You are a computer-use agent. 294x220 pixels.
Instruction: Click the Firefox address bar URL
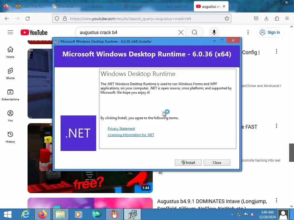click(130, 19)
